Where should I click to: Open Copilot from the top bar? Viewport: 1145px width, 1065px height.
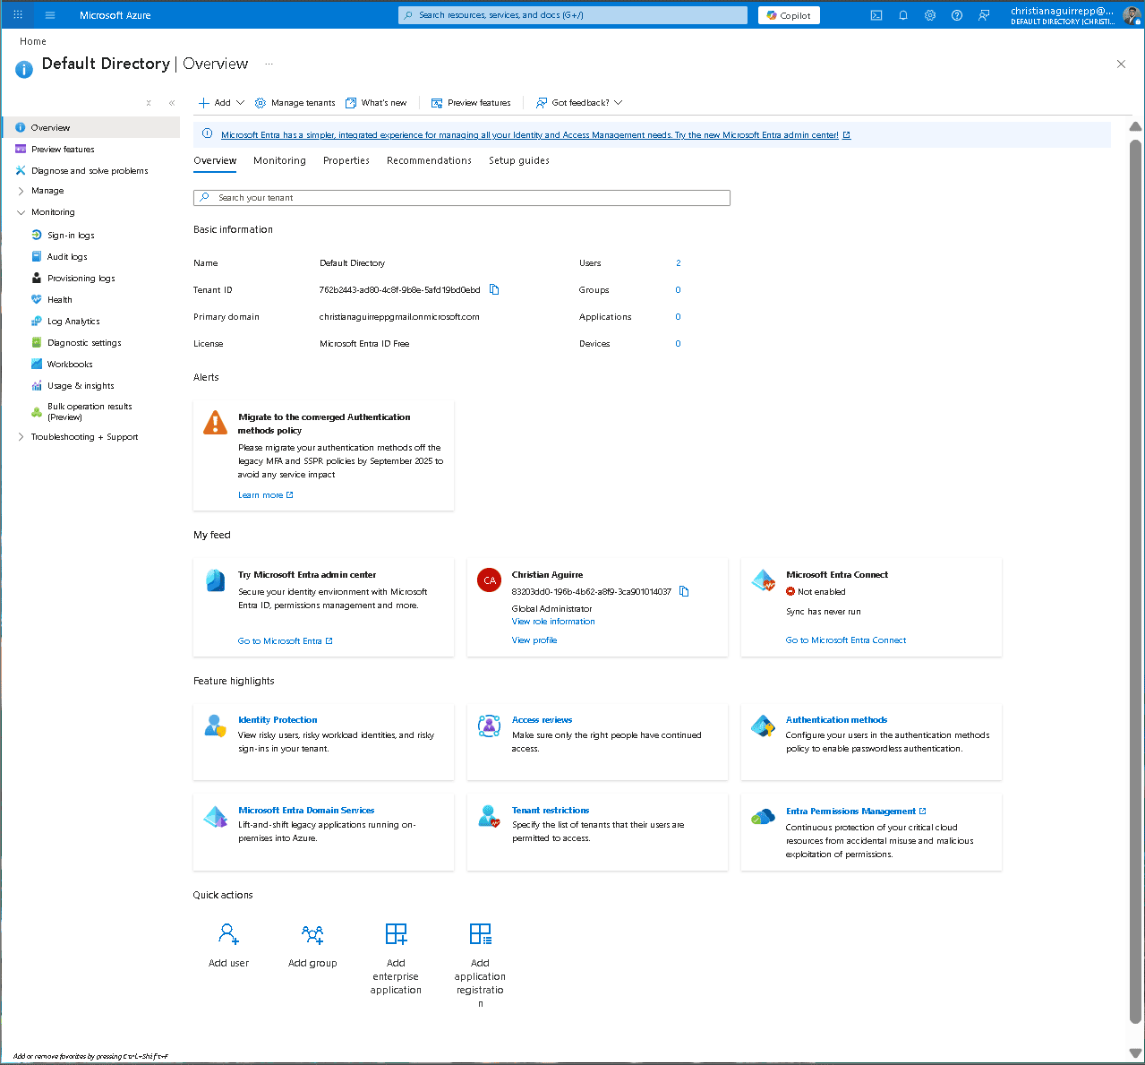tap(788, 15)
